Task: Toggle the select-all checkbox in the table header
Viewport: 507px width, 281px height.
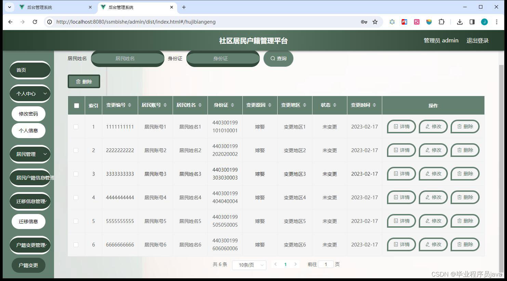Action: (76, 106)
